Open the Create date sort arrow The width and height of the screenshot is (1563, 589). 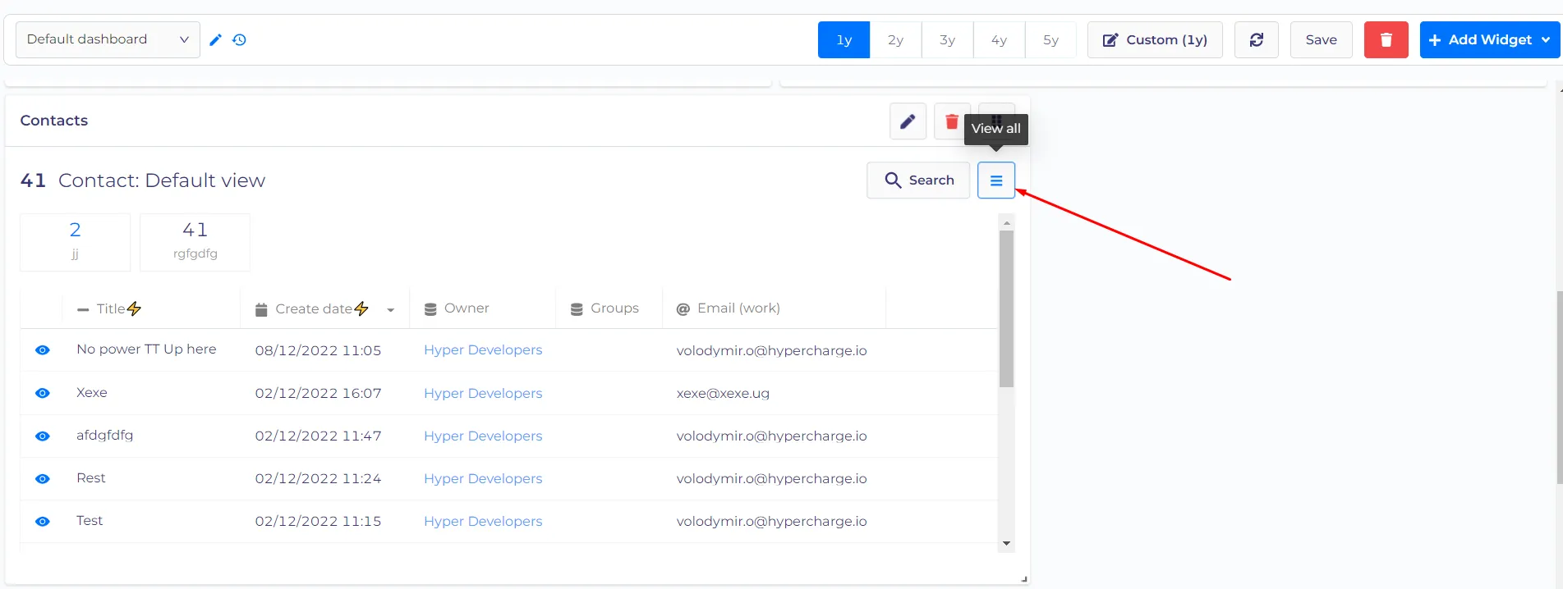pos(391,310)
